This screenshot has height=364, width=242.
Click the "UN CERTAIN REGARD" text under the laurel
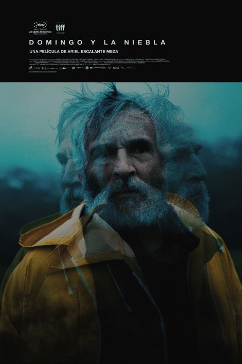40,31
